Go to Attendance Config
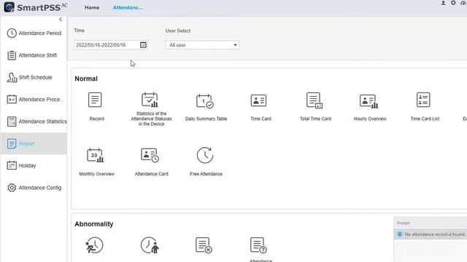This screenshot has width=467, height=262. click(34, 188)
